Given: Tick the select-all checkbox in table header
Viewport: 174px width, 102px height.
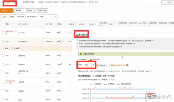Looking at the screenshot, I should pos(3,24).
